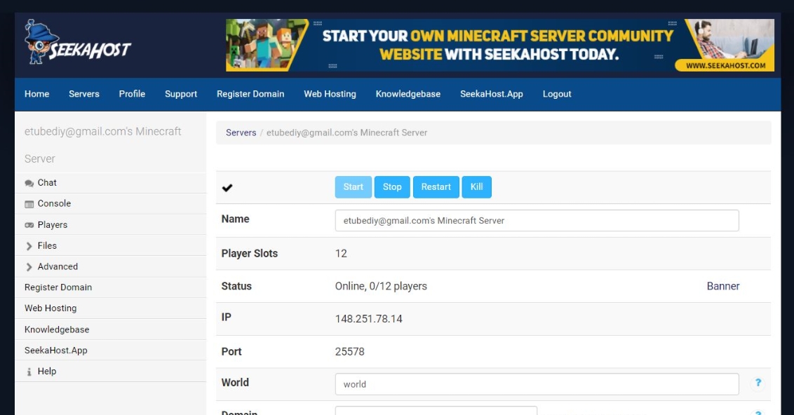
Task: Click the Players gamepad icon
Action: 29,225
